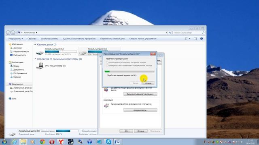The image size is (259, 145).
Task: Toggle 'Автоматически исправлять системные ошибки' checkbox
Action: 107,62
